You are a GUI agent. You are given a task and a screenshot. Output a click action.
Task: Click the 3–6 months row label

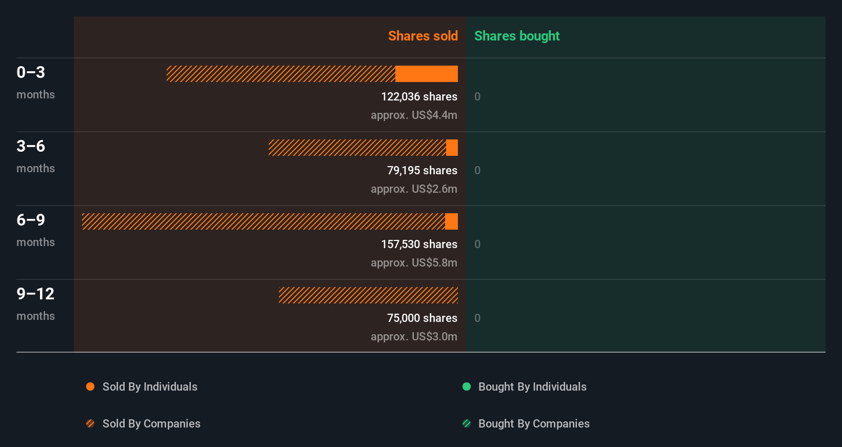(x=35, y=156)
